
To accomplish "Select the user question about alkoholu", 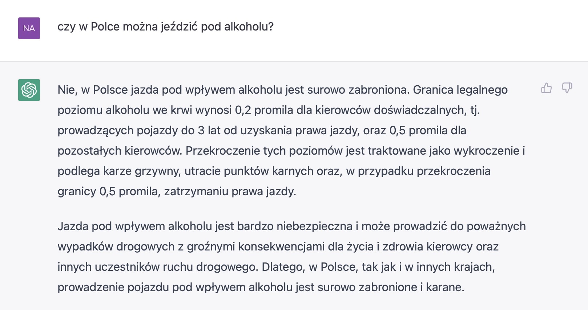I will [x=166, y=27].
